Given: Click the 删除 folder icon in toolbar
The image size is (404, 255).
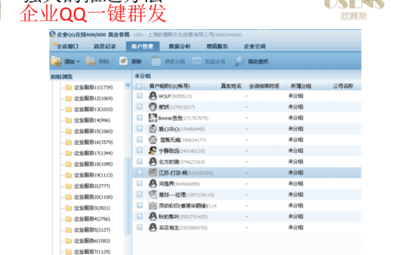Looking at the screenshot, I should 91,61.
